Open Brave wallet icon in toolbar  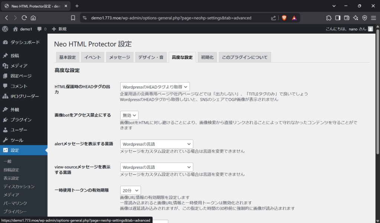347,18
